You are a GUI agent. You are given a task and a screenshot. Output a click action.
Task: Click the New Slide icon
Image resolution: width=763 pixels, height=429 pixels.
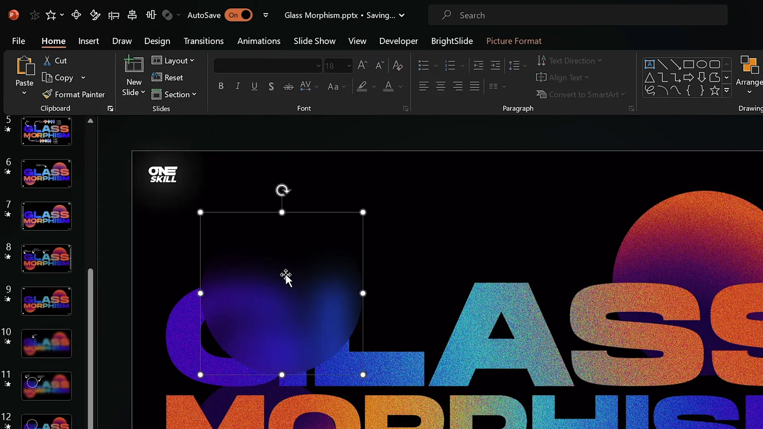[x=134, y=65]
